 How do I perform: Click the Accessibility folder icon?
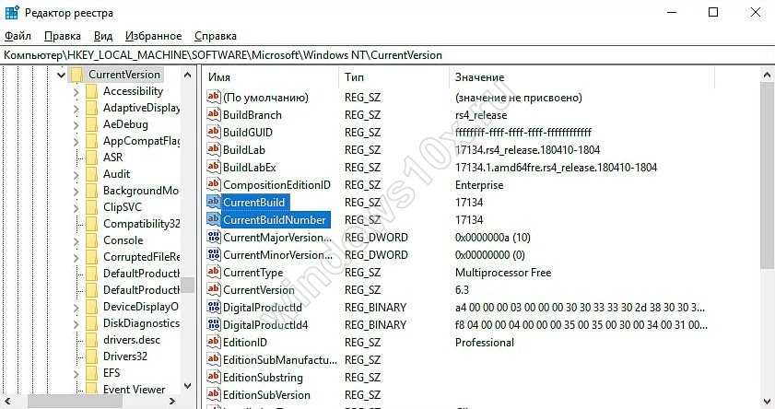(x=91, y=91)
